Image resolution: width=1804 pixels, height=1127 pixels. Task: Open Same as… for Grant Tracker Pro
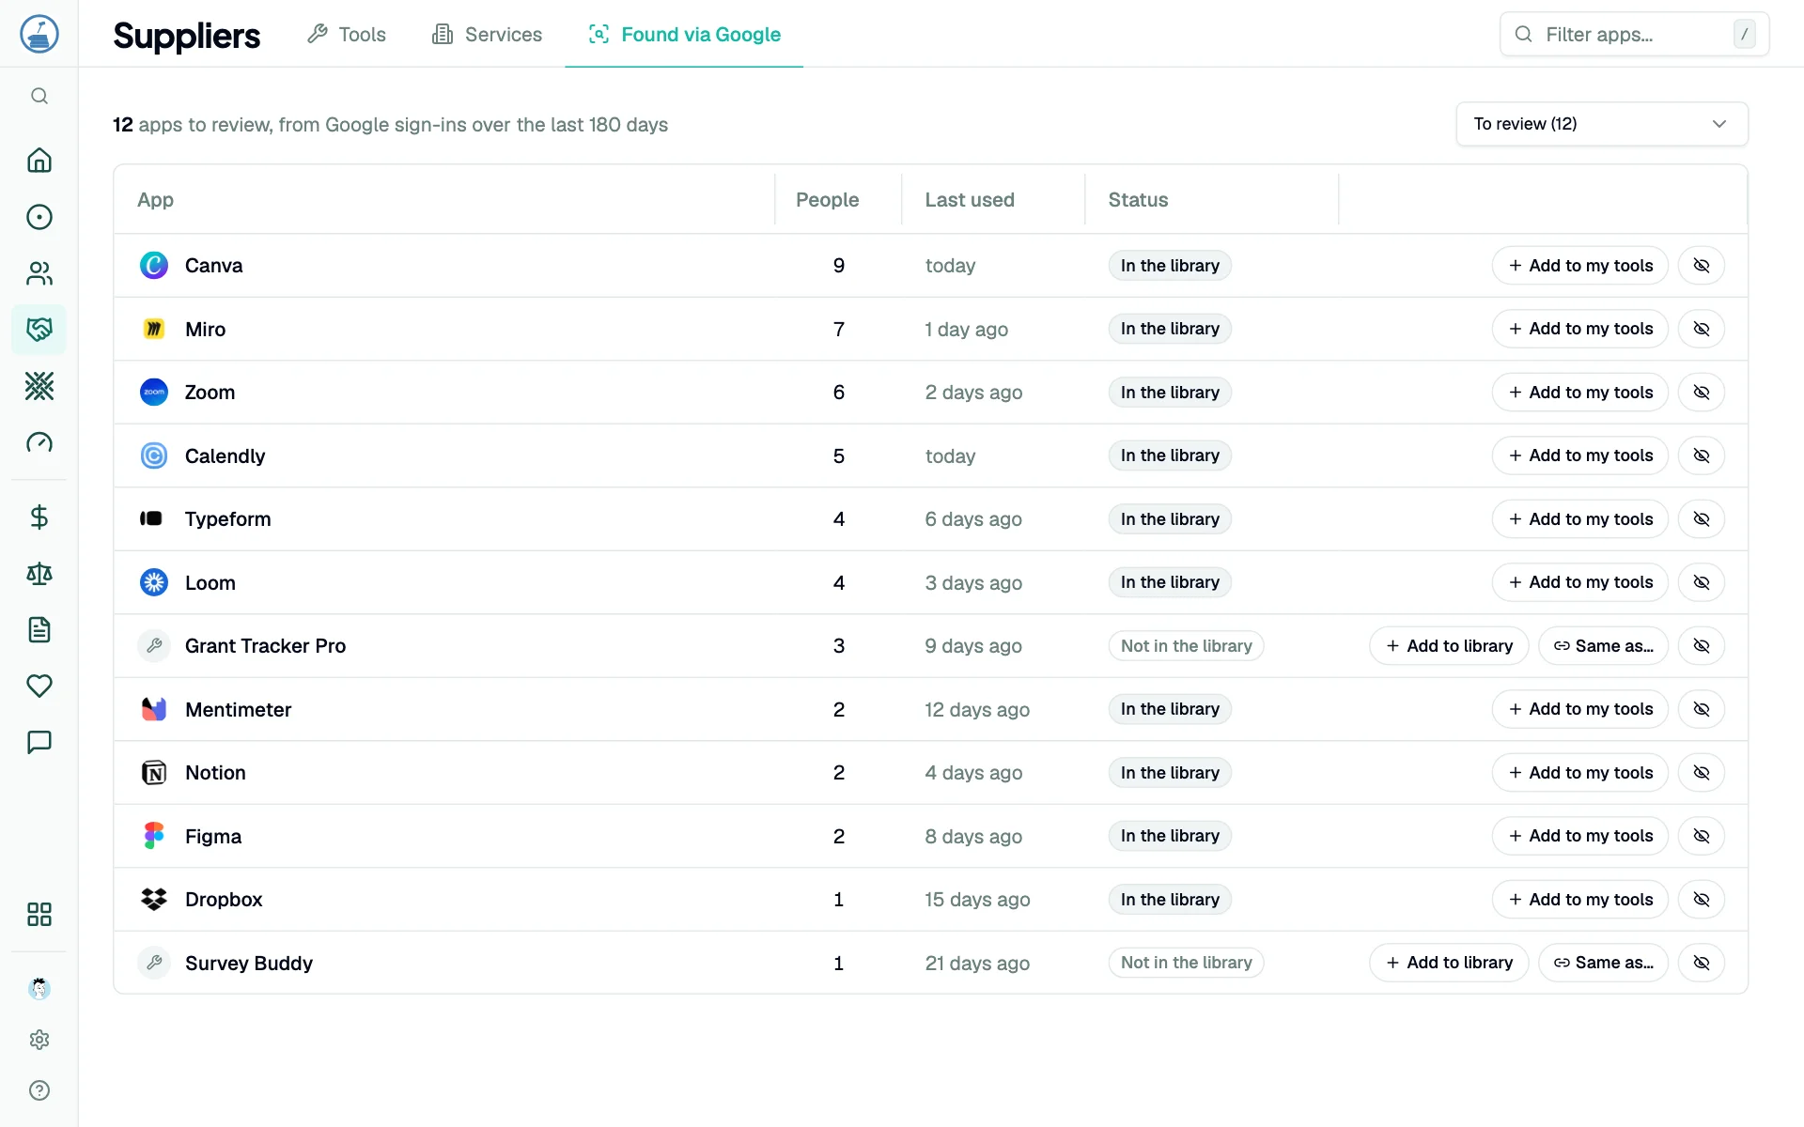[1603, 646]
